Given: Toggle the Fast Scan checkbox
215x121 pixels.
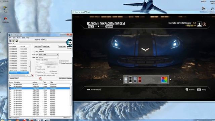Looking at the screenshot, I should [x=36, y=72].
